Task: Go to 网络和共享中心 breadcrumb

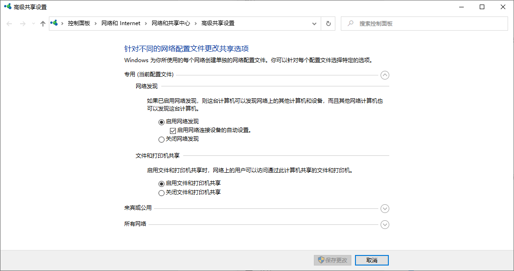Action: [171, 23]
